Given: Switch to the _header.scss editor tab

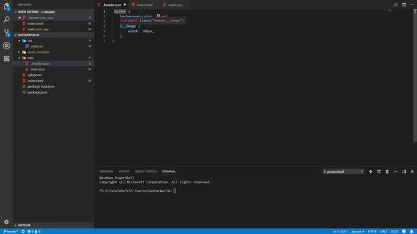Looking at the screenshot, I should [x=111, y=5].
